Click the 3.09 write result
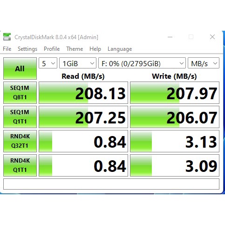The height and width of the screenshot is (225, 225). (x=175, y=165)
